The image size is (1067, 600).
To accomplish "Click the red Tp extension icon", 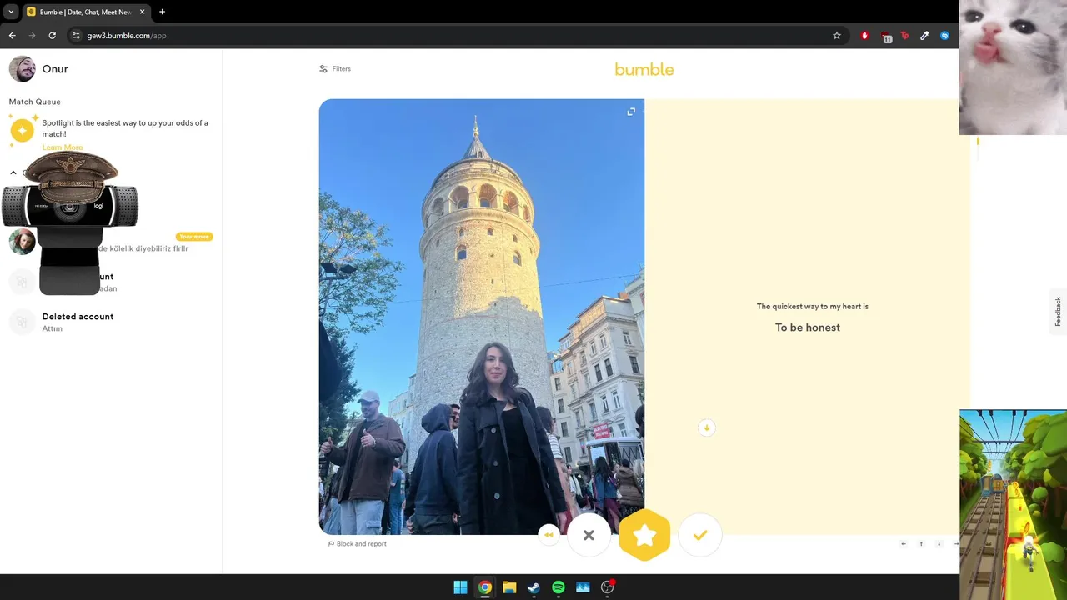I will pos(905,36).
